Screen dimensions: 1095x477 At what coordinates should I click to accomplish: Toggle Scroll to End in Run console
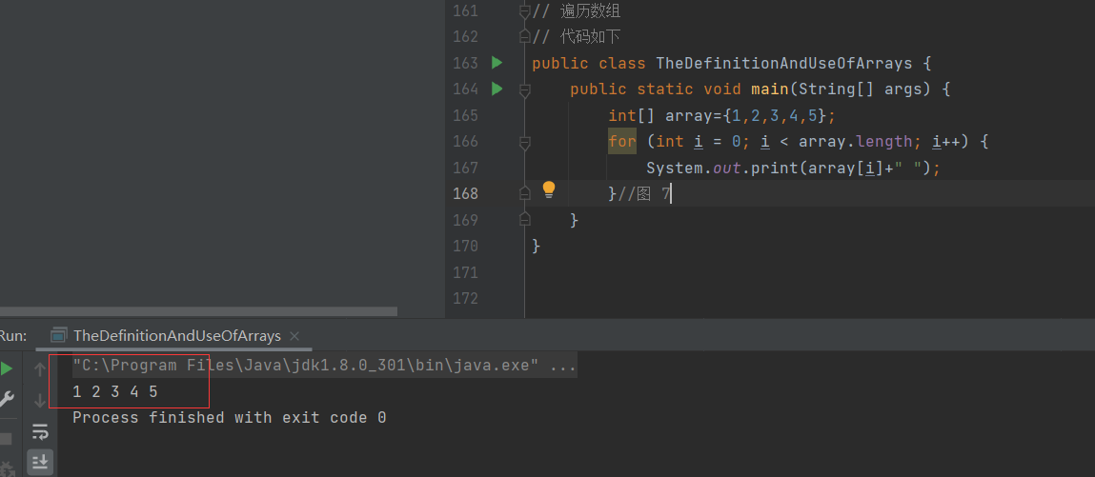(x=40, y=462)
